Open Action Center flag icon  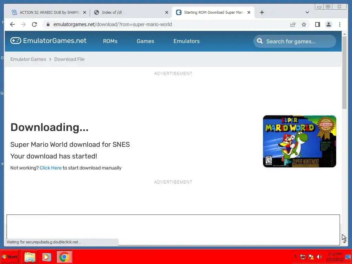click(311, 257)
